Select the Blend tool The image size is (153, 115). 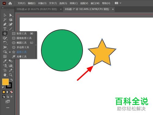click(x=11, y=61)
